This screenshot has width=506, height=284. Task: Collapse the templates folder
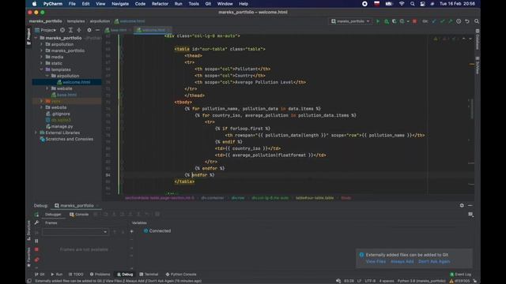pyautogui.click(x=41, y=69)
